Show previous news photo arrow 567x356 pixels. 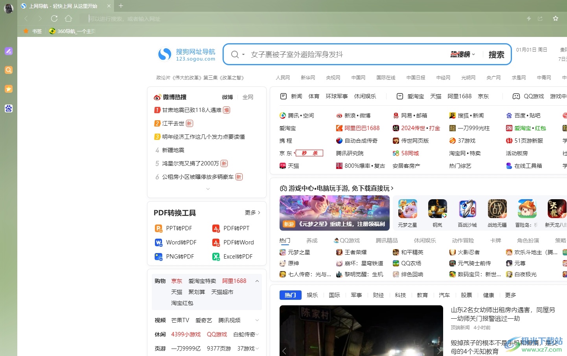pyautogui.click(x=284, y=350)
